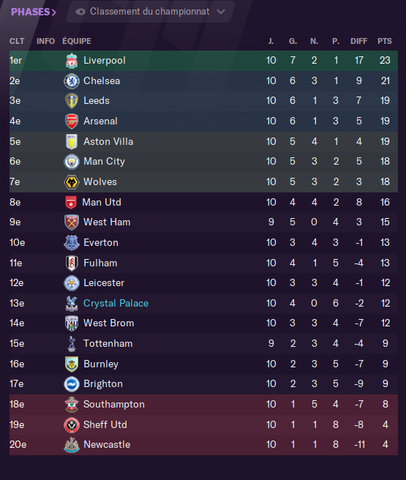Sort table by PTS column header
The height and width of the screenshot is (480, 406).
(x=385, y=41)
